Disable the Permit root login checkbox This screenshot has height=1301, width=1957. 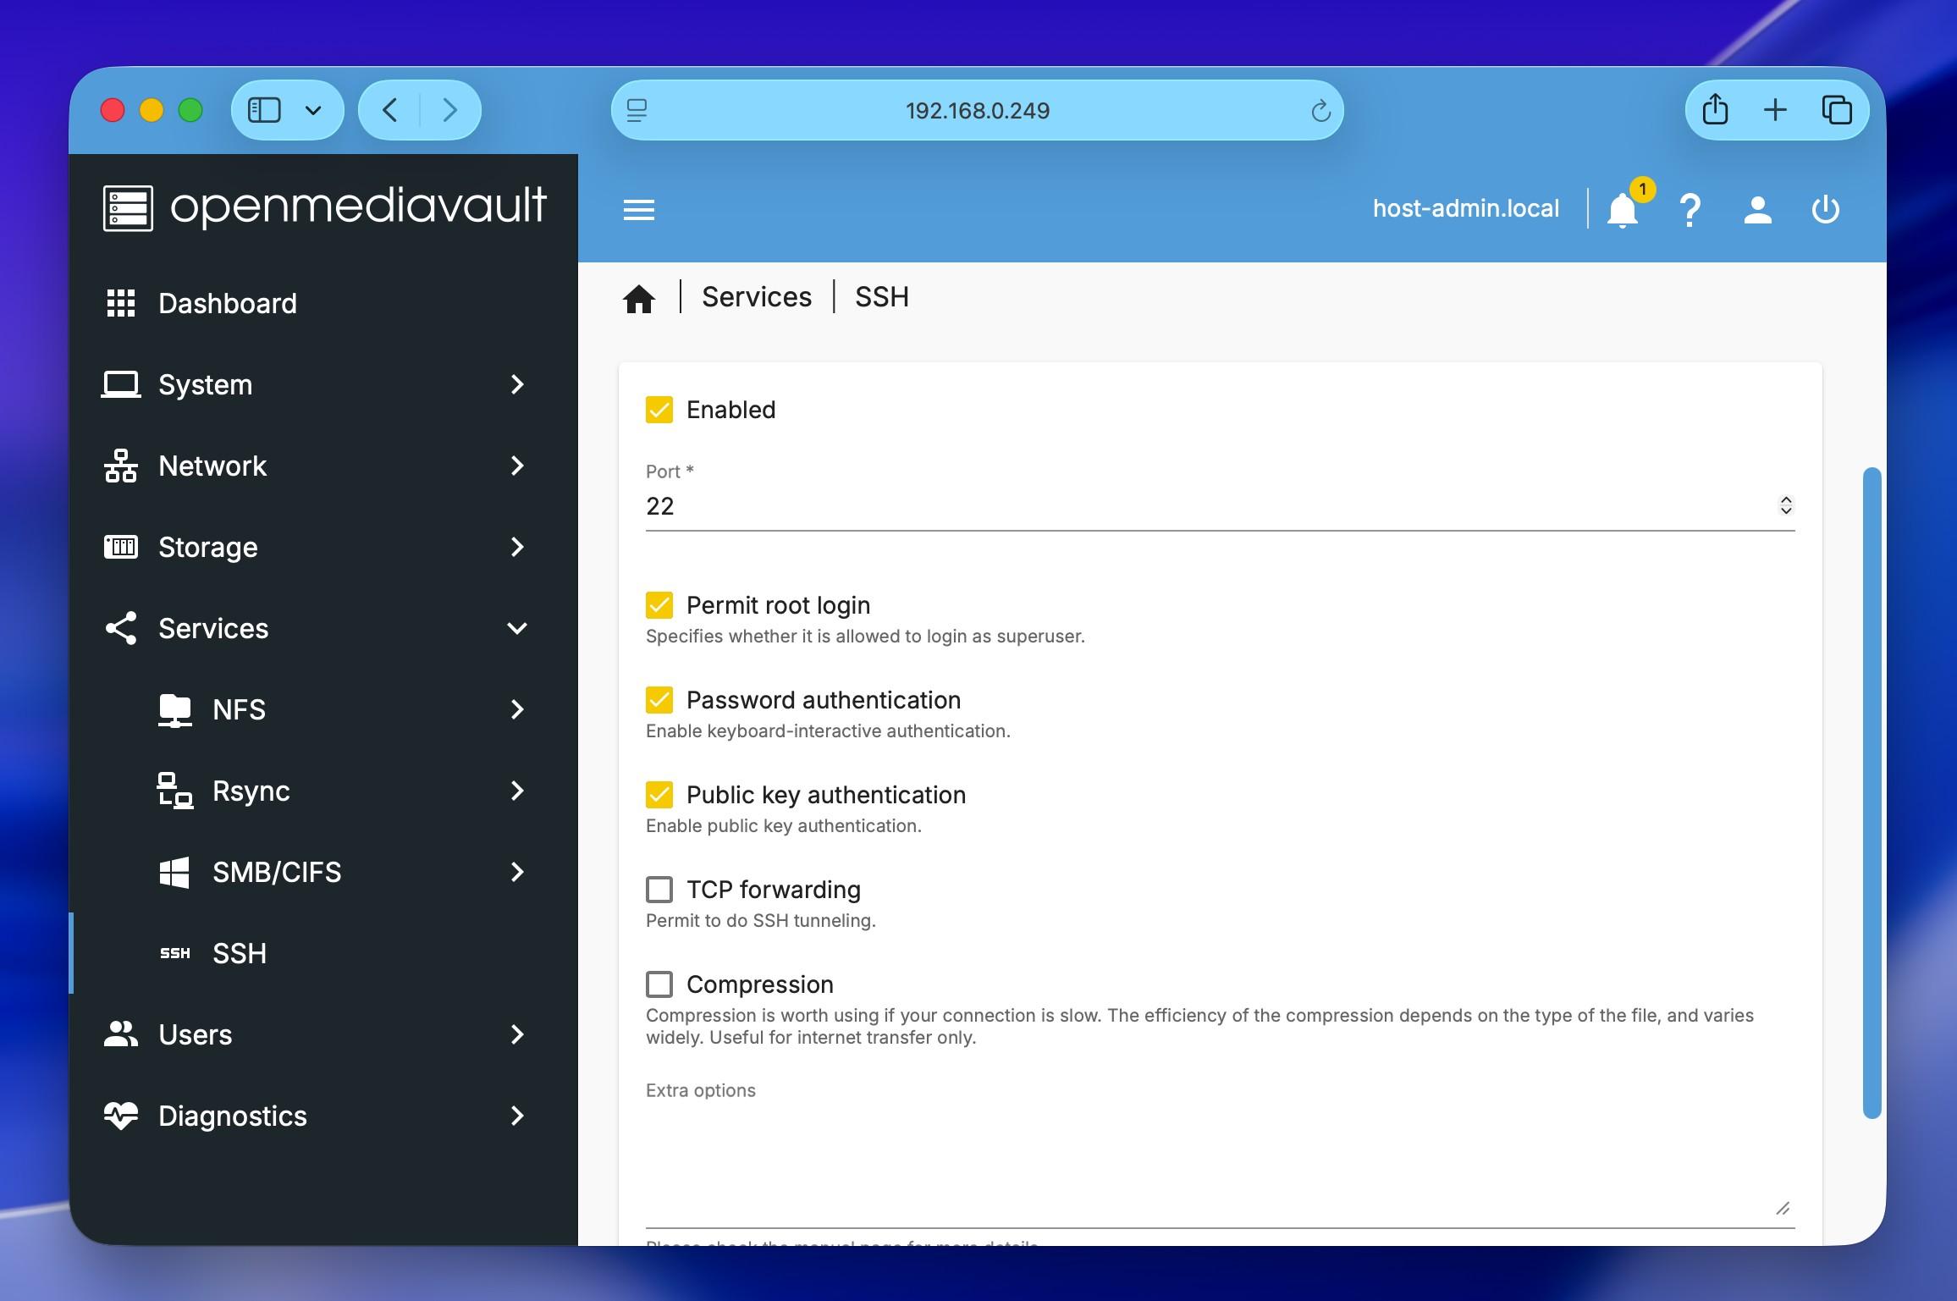click(x=659, y=604)
